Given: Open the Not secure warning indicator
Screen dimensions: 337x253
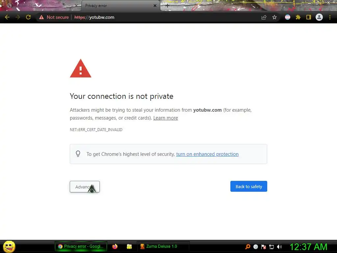Looking at the screenshot, I should (54, 17).
